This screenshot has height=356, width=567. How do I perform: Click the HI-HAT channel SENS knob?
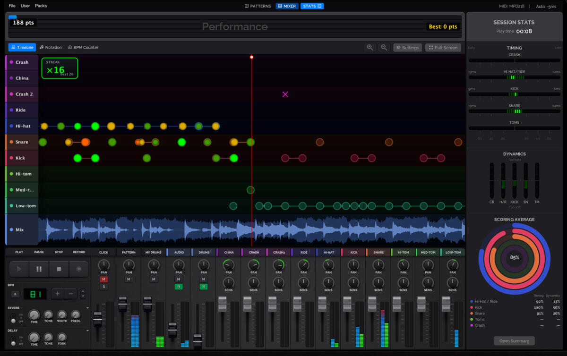pyautogui.click(x=328, y=283)
